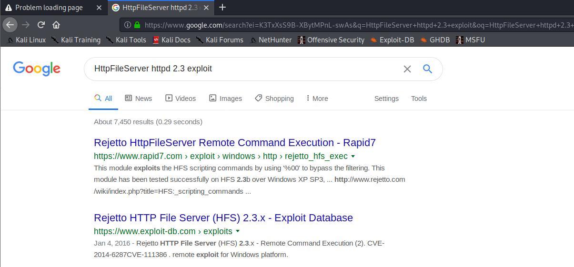The image size is (574, 267).
Task: Open MSFU bookmark
Action: (471, 40)
